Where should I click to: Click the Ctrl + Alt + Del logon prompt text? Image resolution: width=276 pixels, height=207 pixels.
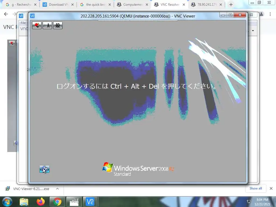point(137,86)
